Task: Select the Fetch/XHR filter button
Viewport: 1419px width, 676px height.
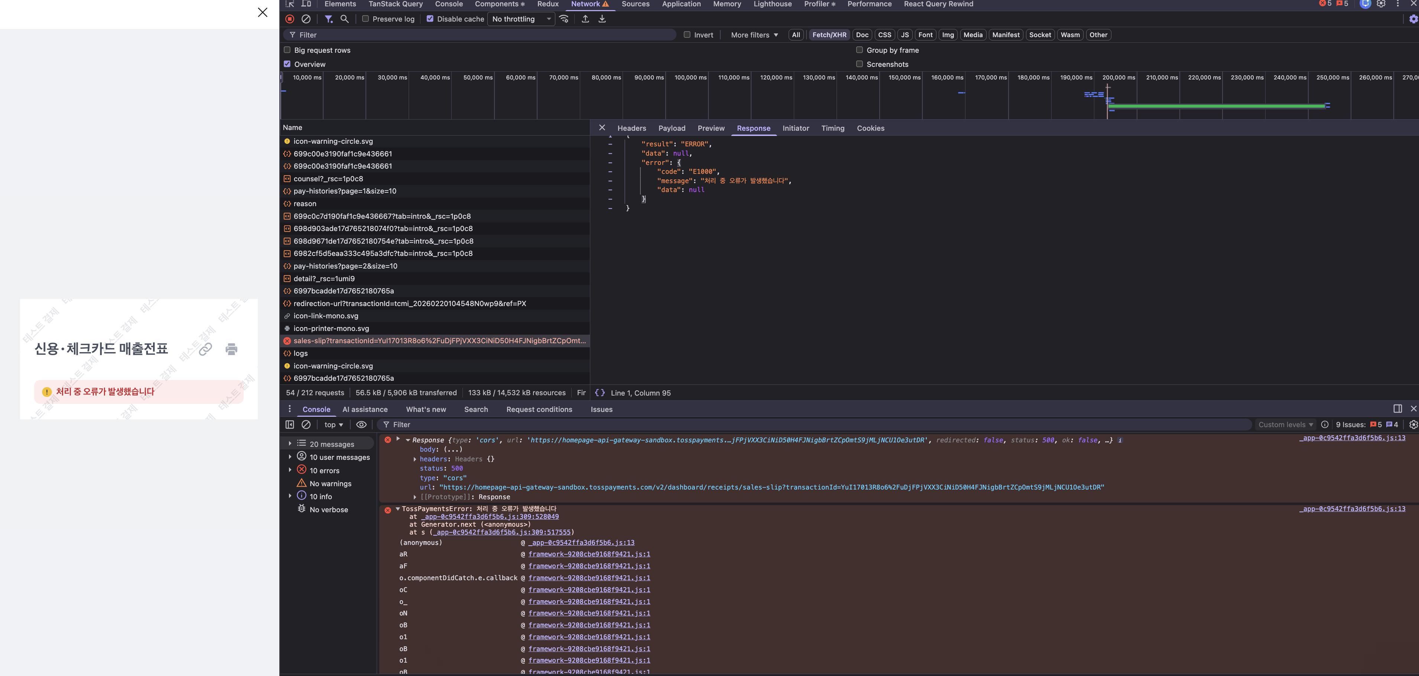Action: (x=829, y=35)
